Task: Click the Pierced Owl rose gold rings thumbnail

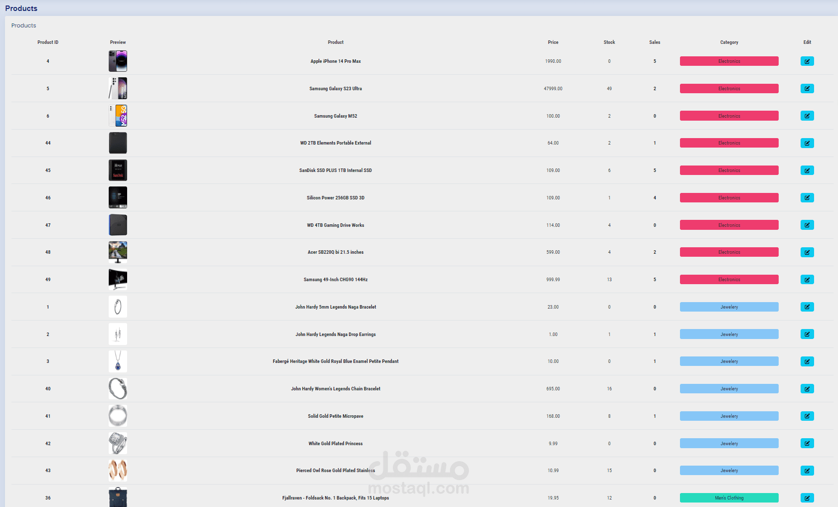Action: (118, 471)
